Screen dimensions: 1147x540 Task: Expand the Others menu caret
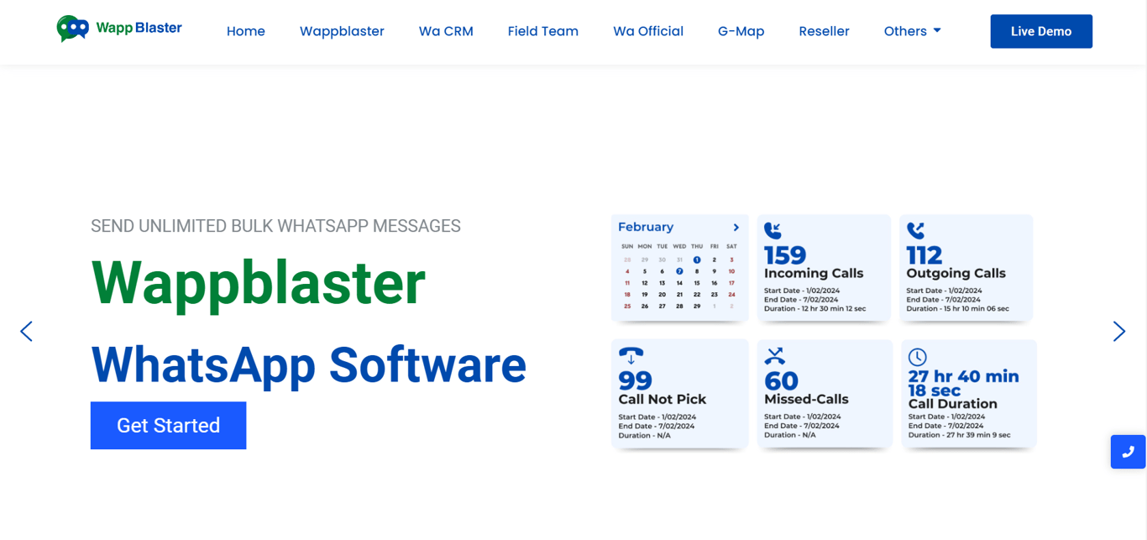pos(938,31)
